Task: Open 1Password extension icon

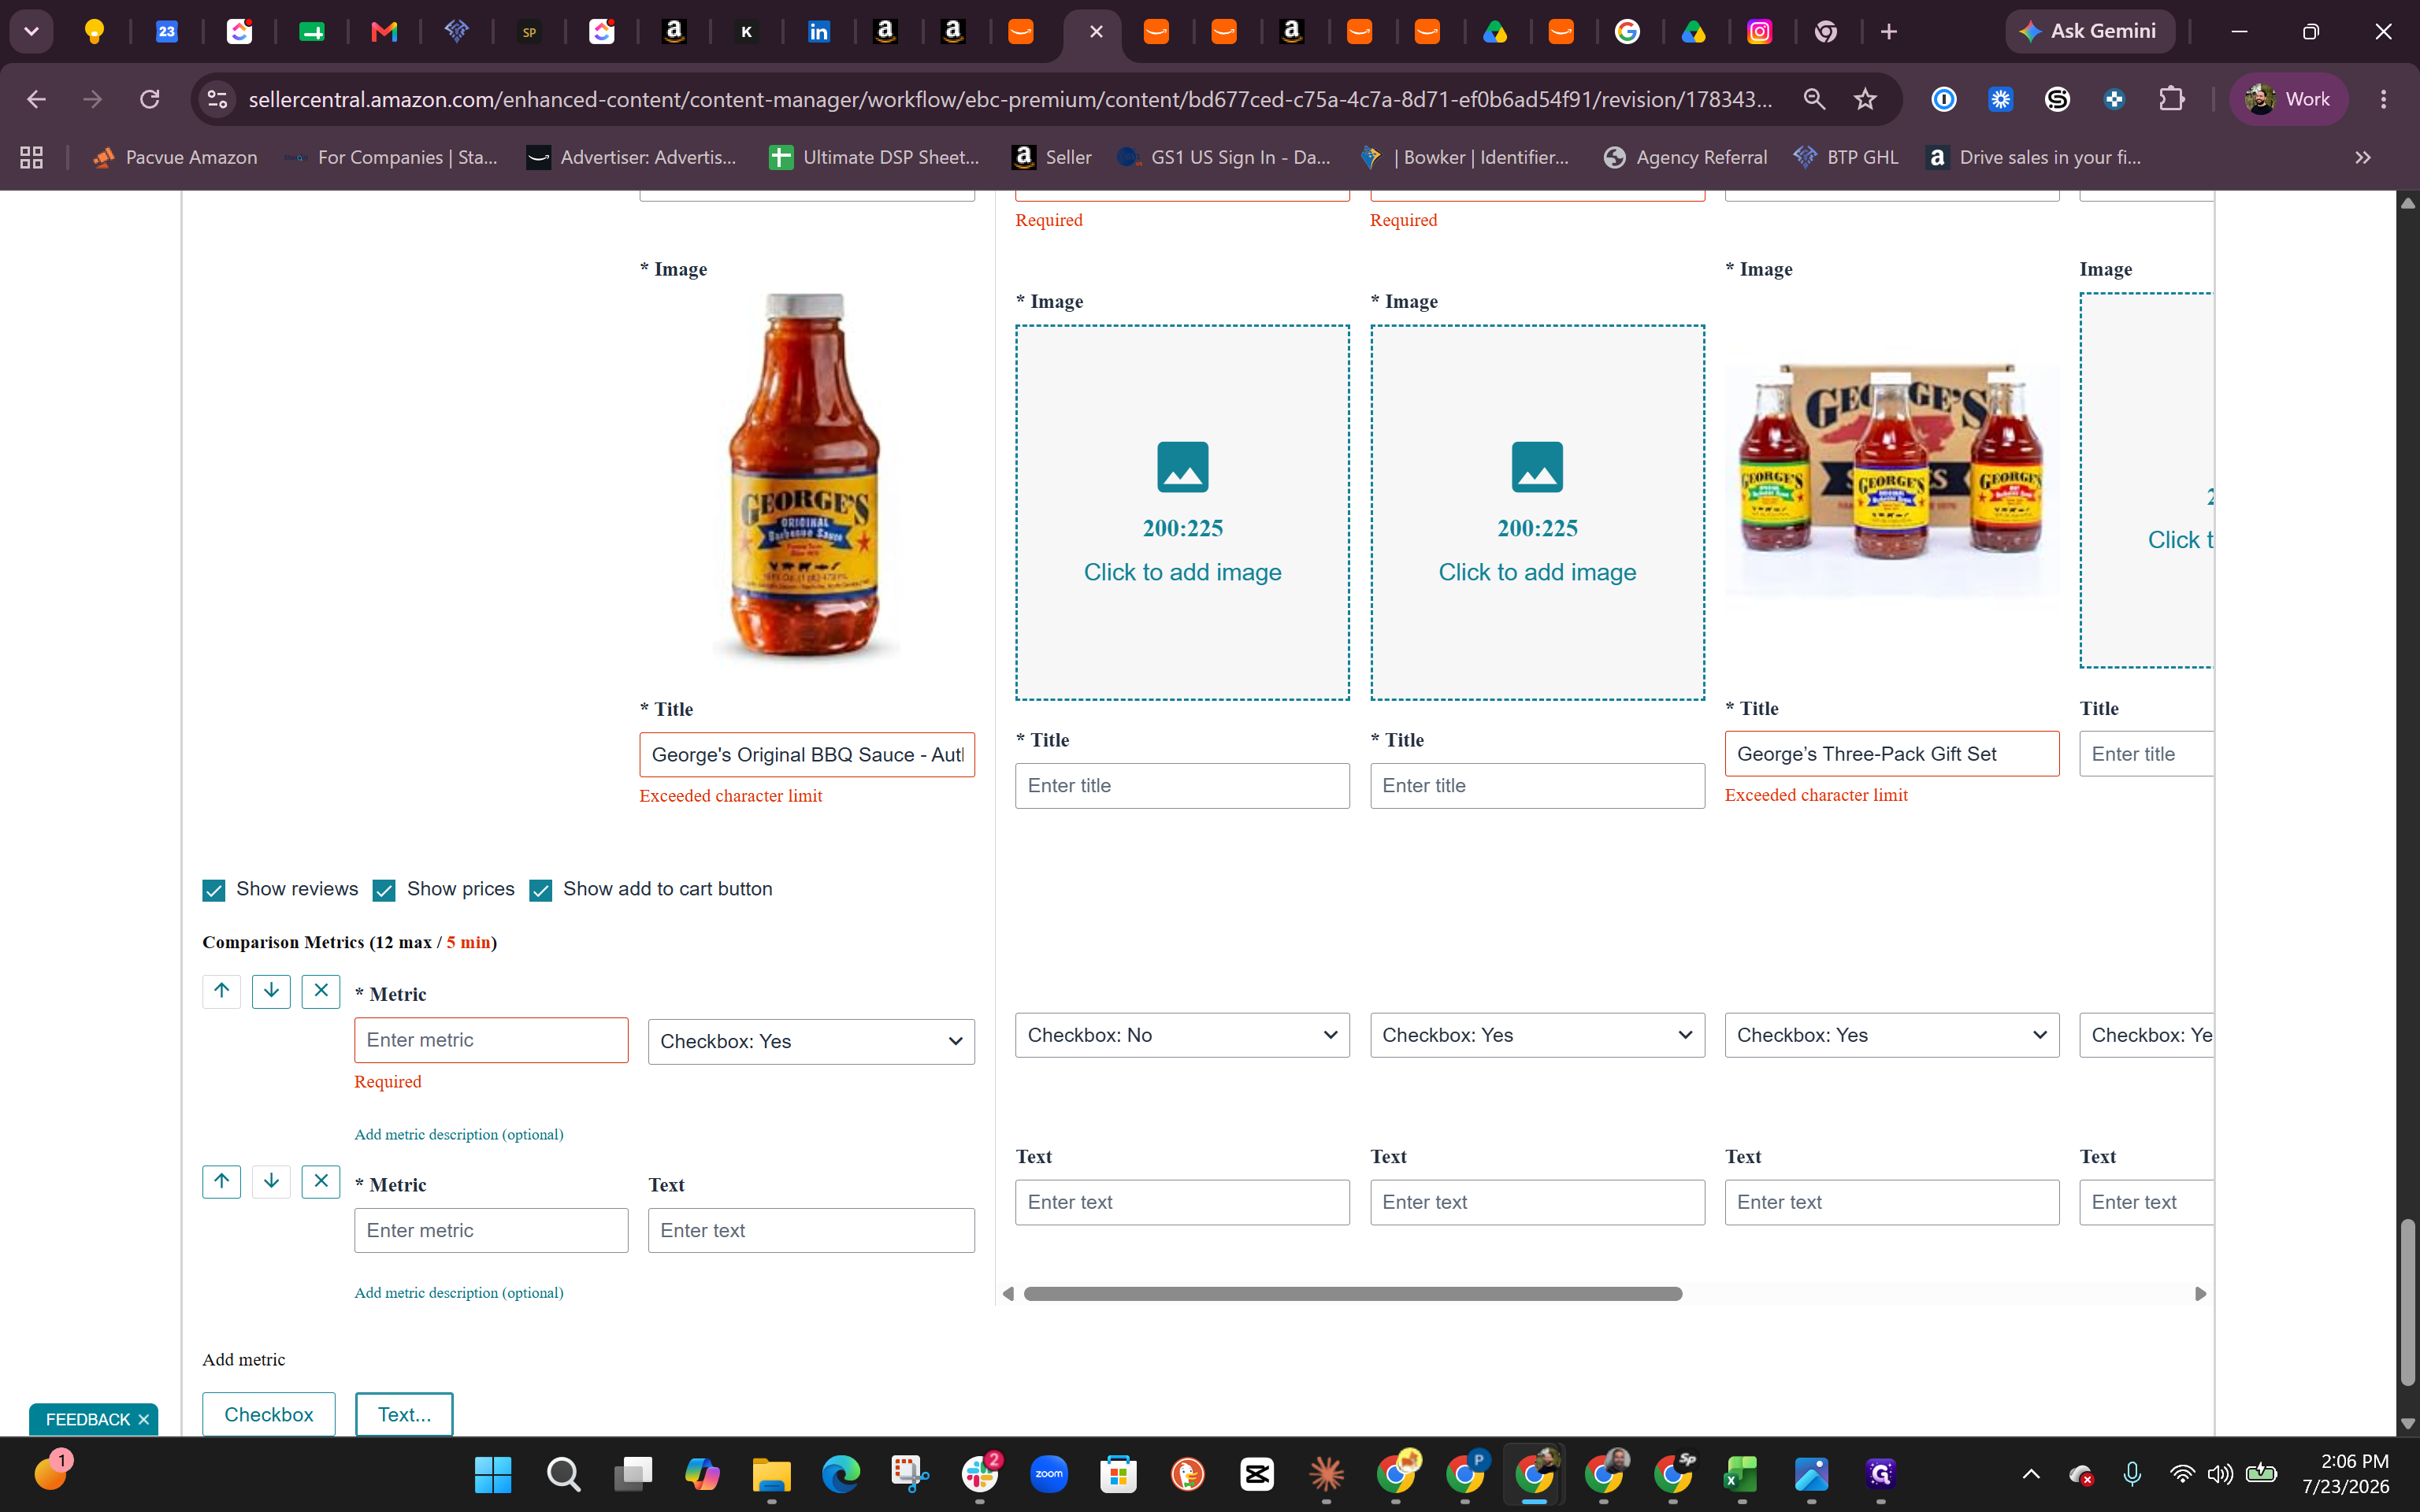Action: pyautogui.click(x=1943, y=99)
